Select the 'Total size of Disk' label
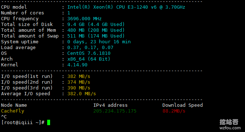This screenshot has height=132, width=245. [27, 25]
